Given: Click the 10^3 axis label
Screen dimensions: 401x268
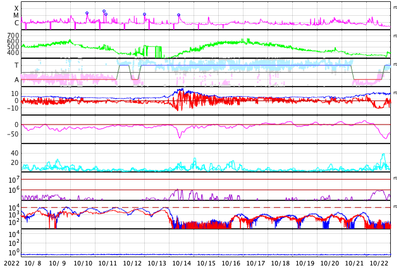Looking at the screenshot, I should pyautogui.click(x=14, y=215).
